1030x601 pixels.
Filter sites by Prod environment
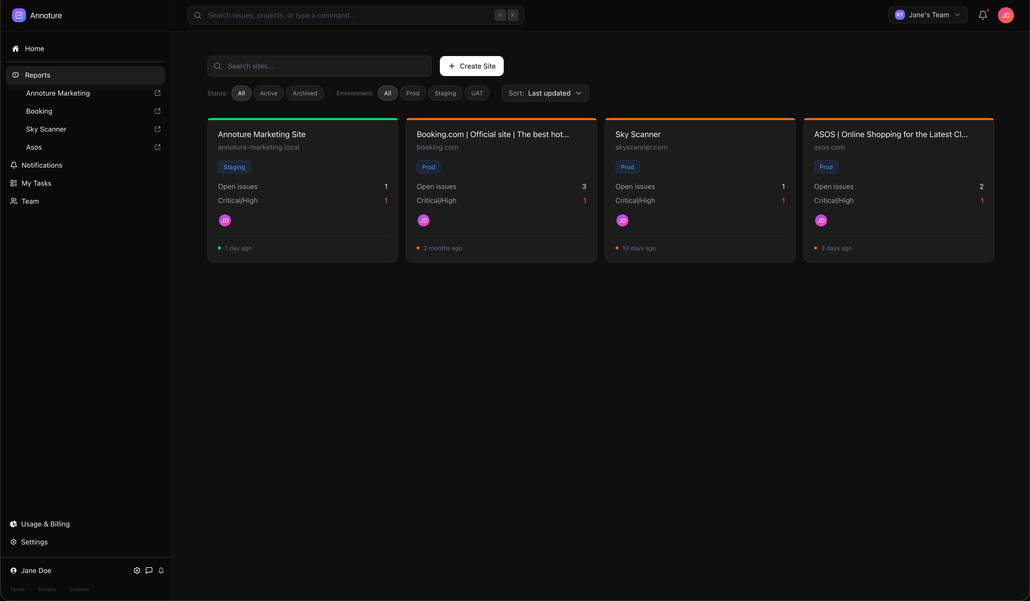pyautogui.click(x=413, y=93)
